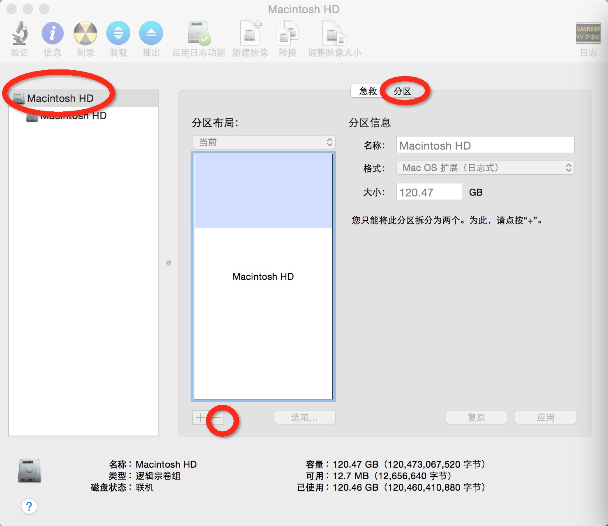Click the Burn (刻录) disc icon
The height and width of the screenshot is (526, 608).
pos(85,33)
